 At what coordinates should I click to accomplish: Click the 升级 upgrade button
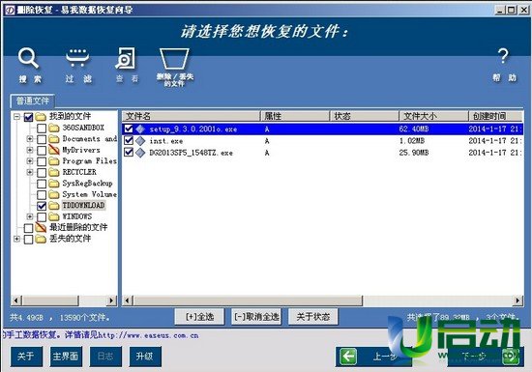(145, 357)
